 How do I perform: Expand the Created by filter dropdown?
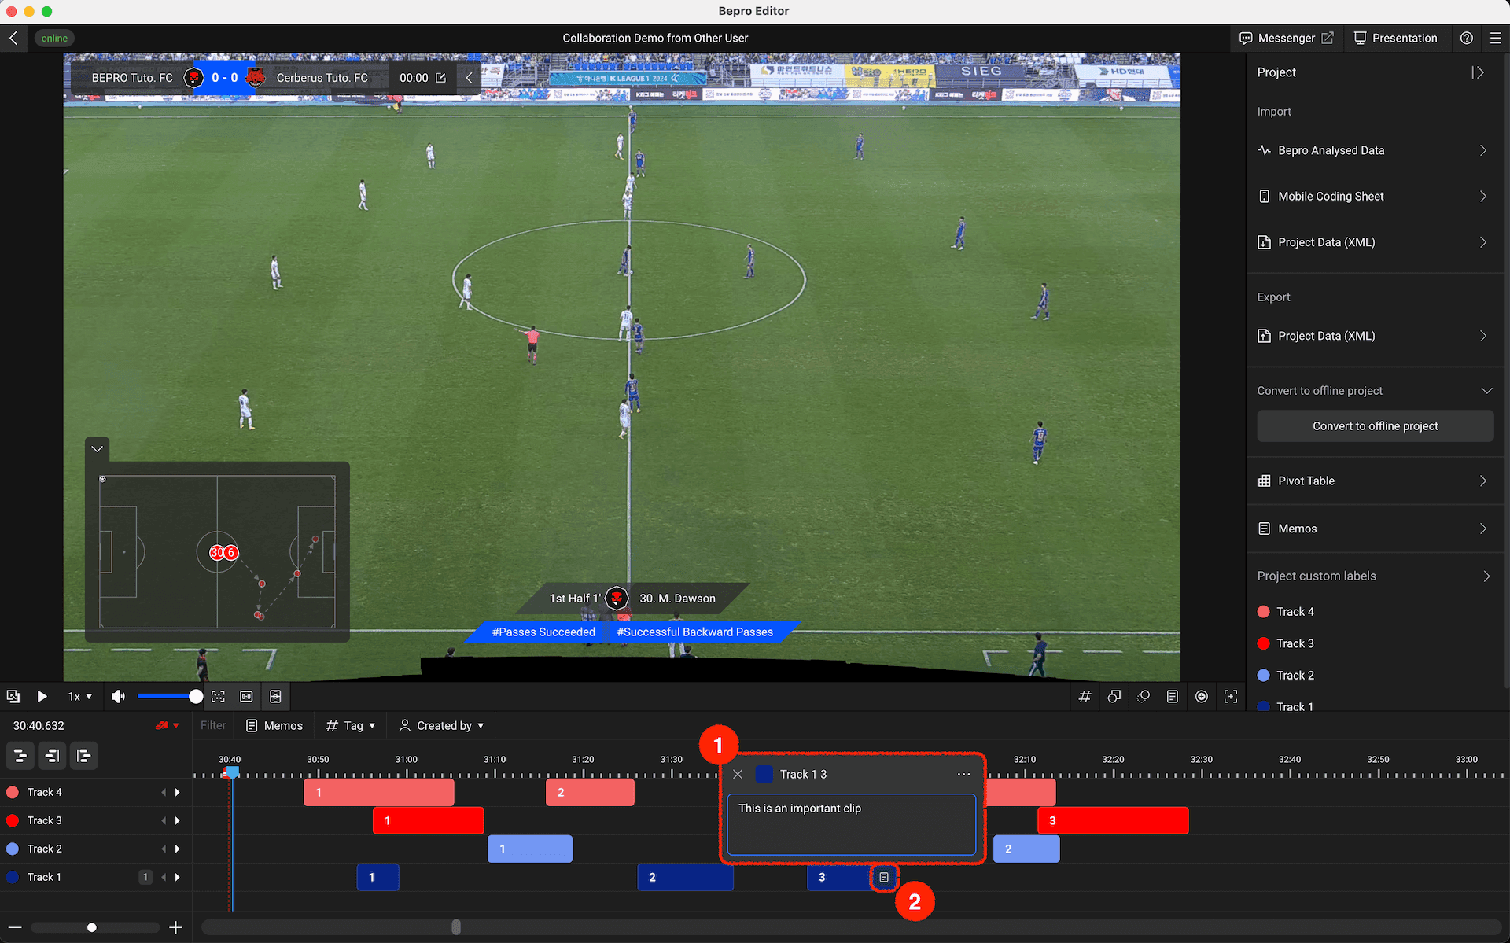441,725
